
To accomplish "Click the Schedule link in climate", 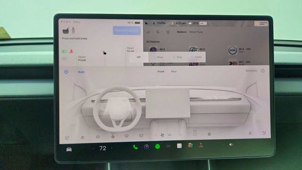I will 252,71.
